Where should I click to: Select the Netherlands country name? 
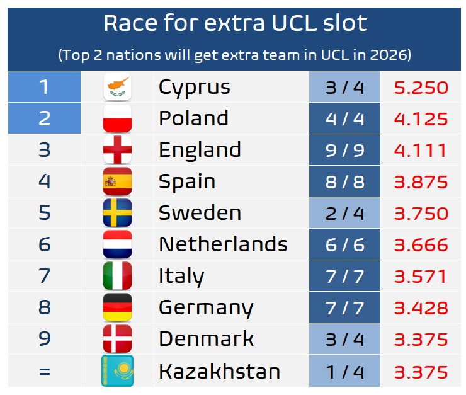click(223, 244)
